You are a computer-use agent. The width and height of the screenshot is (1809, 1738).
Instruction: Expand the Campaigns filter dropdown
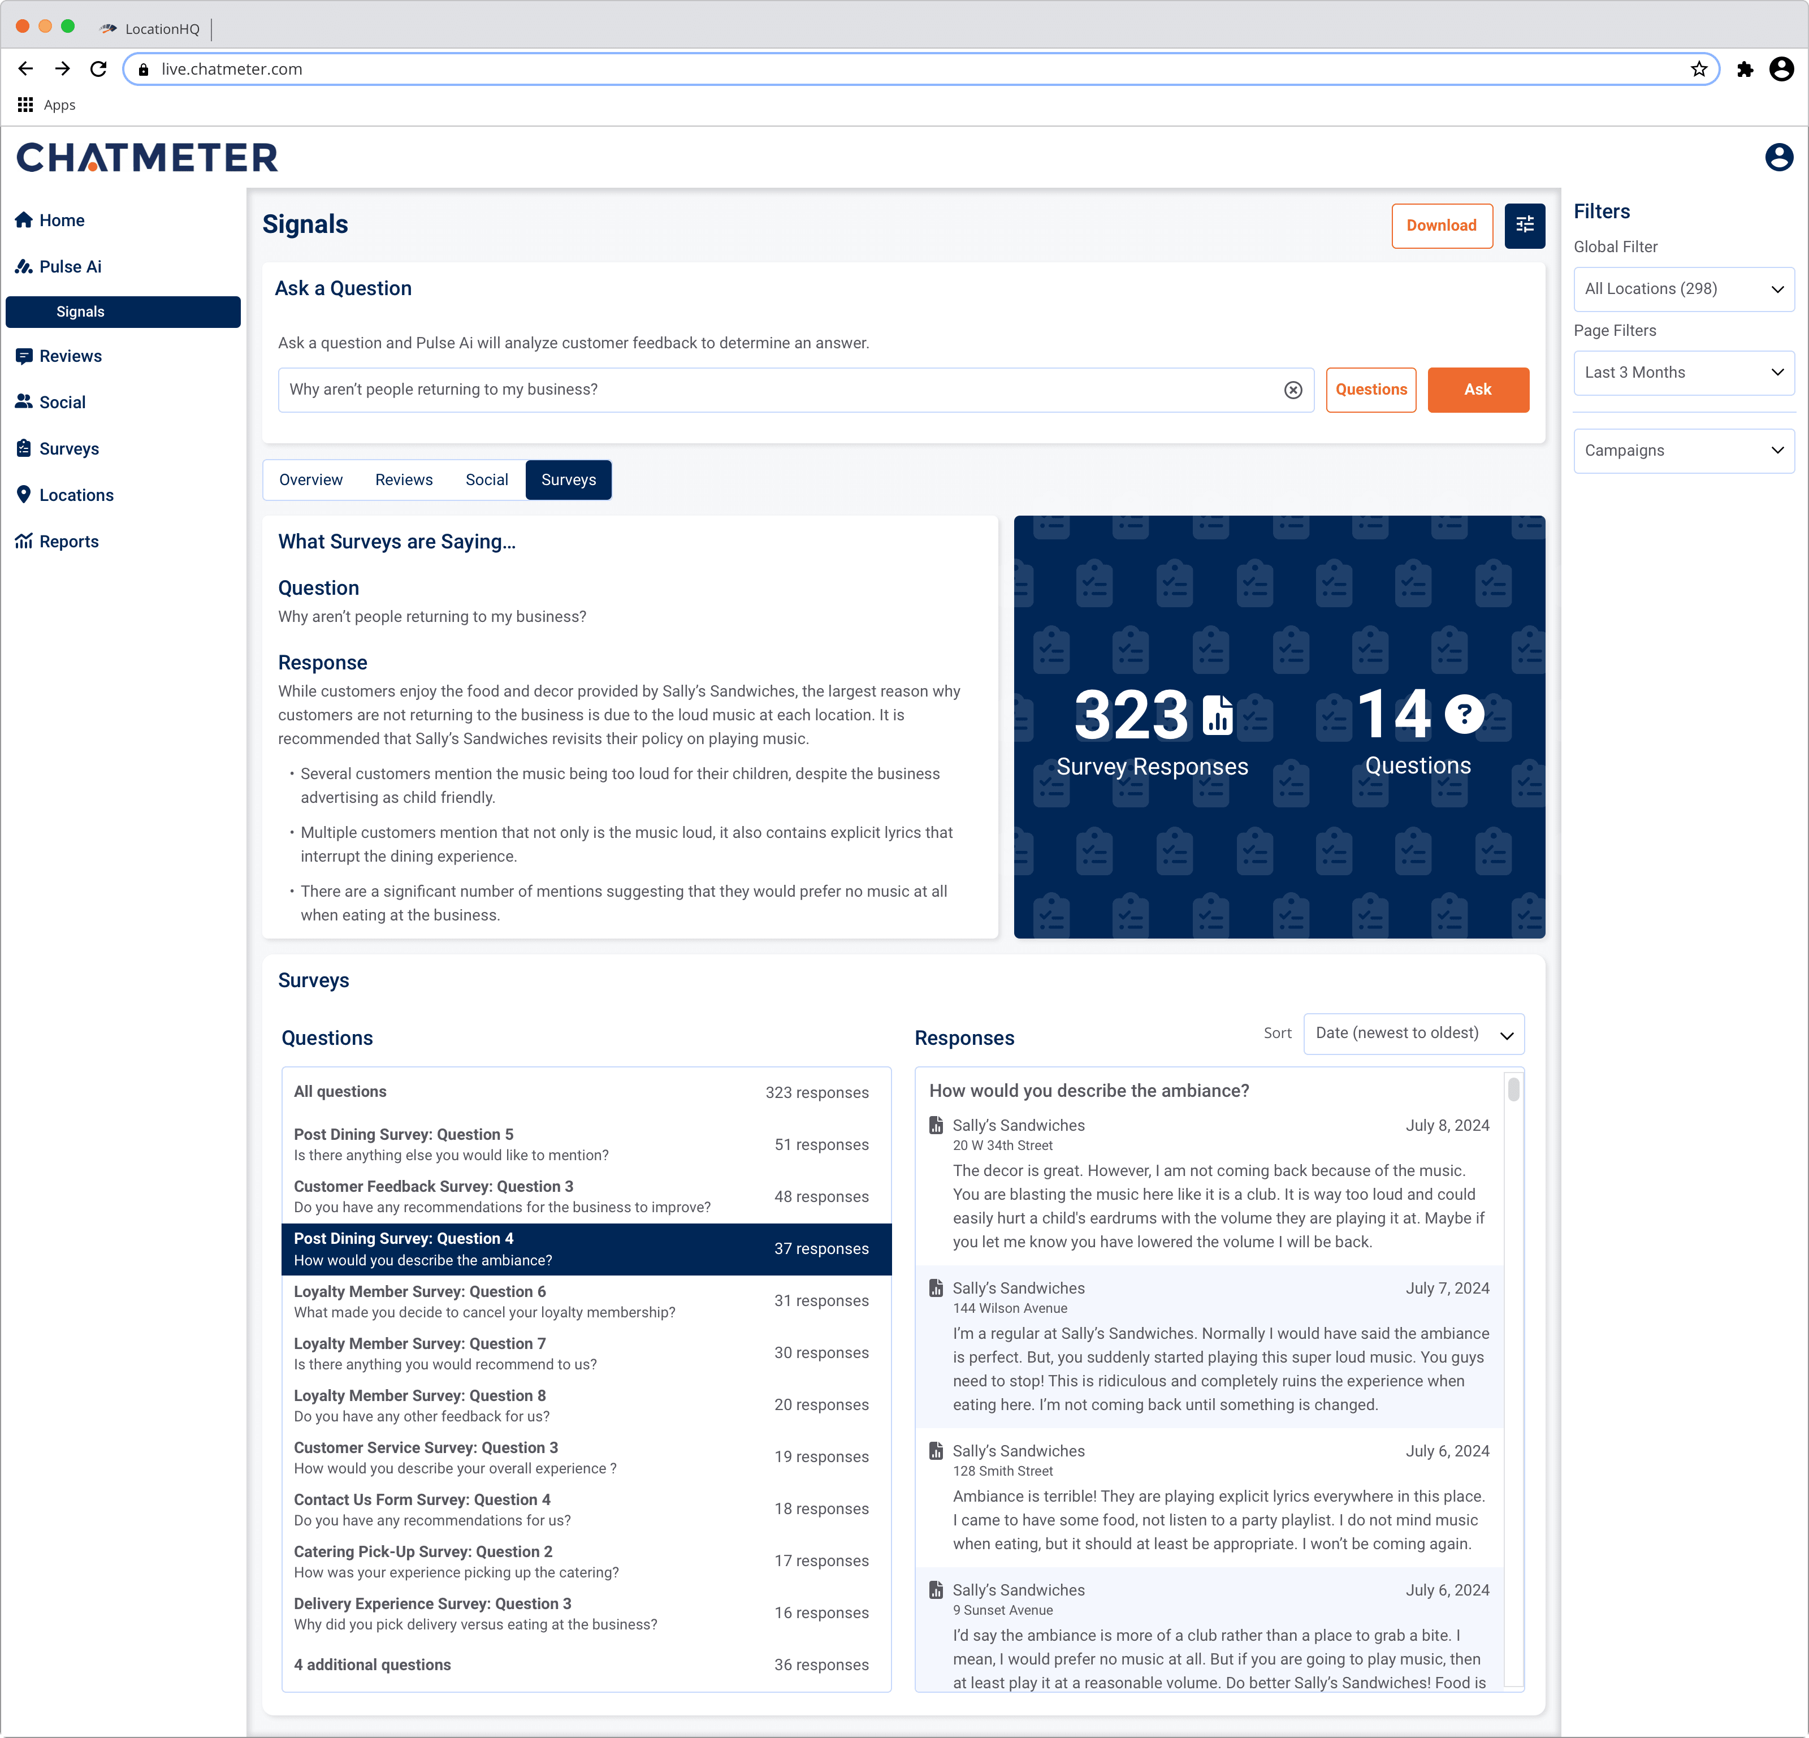(x=1682, y=451)
